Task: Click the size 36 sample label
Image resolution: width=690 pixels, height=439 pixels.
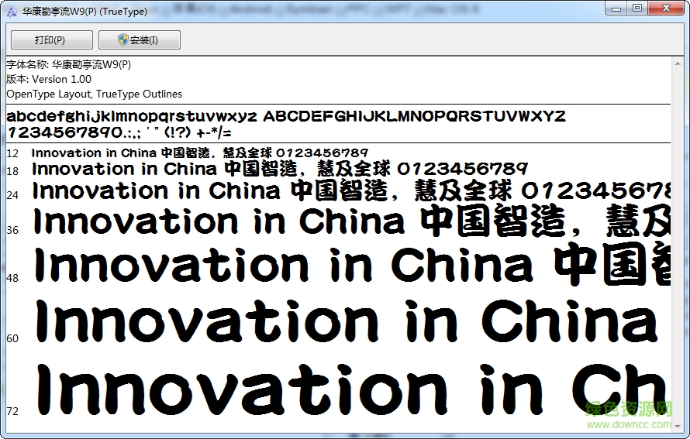Action: coord(12,230)
